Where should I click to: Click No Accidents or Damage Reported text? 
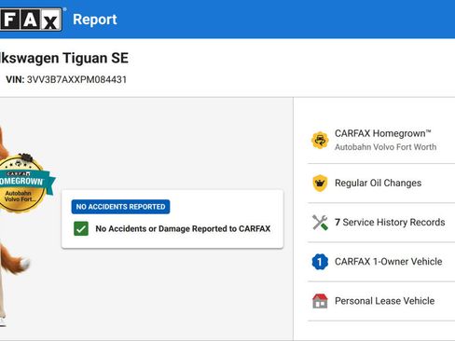(x=183, y=229)
